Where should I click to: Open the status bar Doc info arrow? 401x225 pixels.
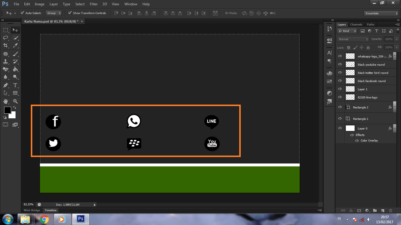(95, 205)
